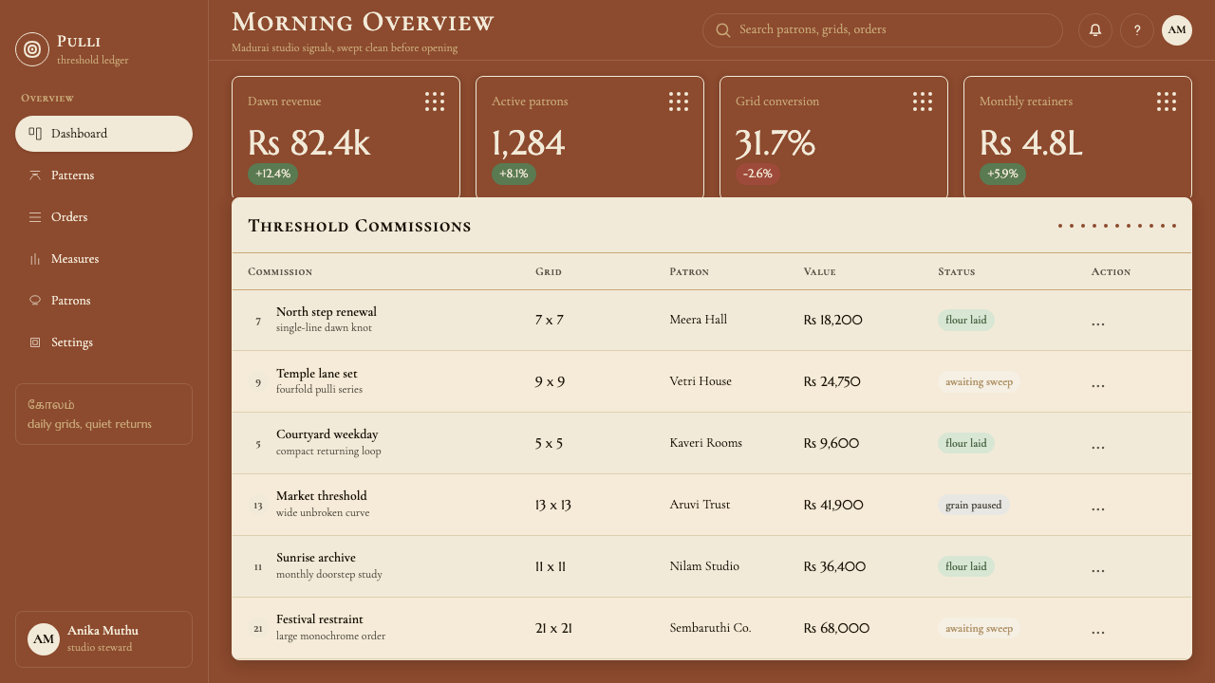Open the AM profile avatar in header
The image size is (1215, 683).
coord(1177,30)
